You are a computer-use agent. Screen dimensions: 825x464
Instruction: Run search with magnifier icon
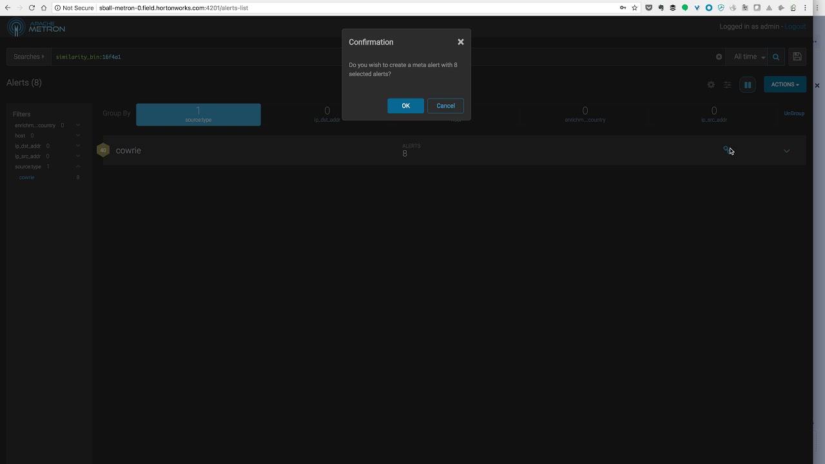click(776, 57)
